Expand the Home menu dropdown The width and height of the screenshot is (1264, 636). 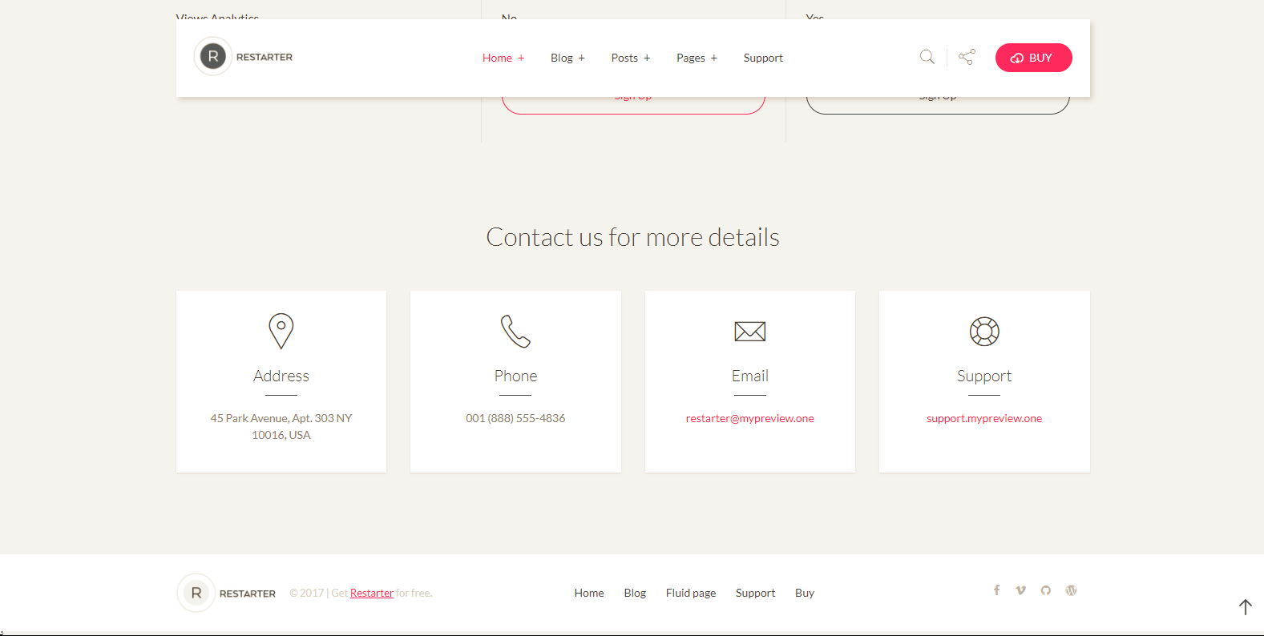click(503, 58)
